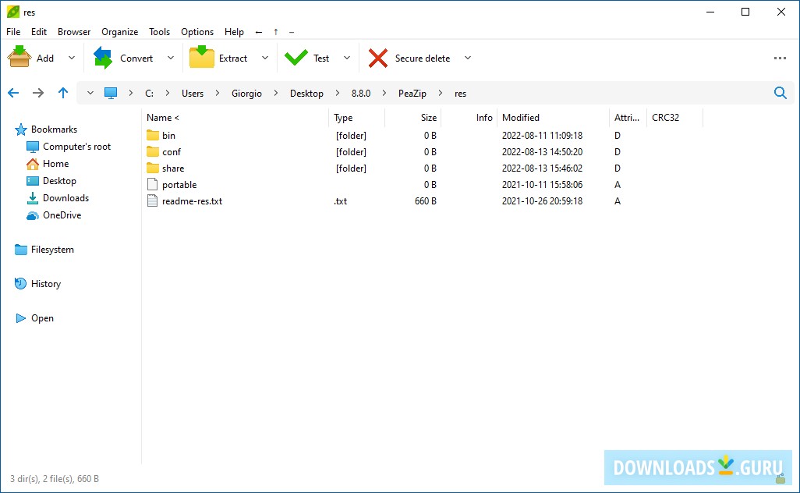Expand the Secure delete dropdown arrow
The image size is (800, 493).
(467, 59)
